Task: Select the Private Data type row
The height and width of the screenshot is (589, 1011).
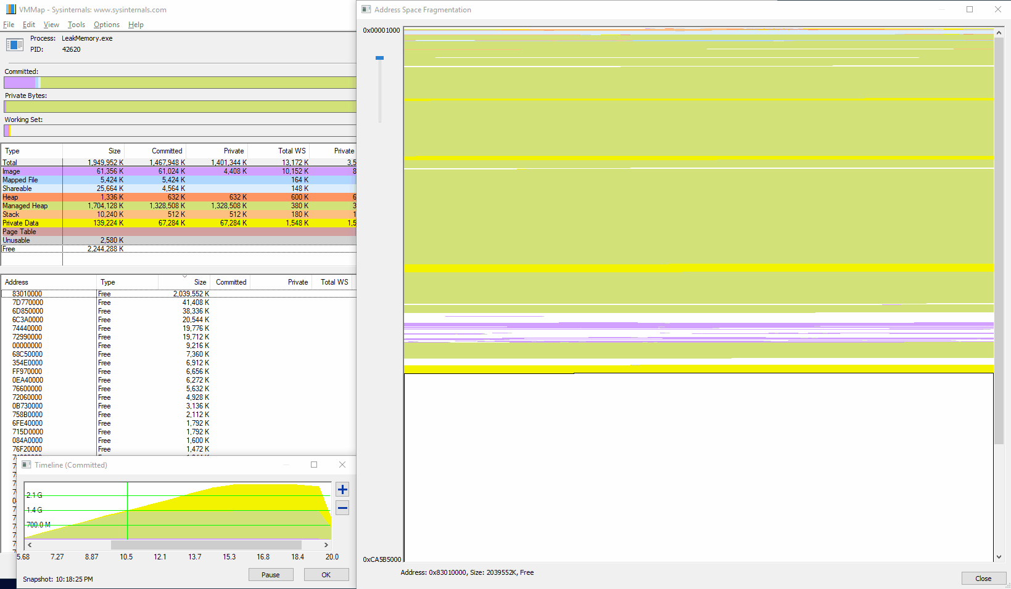Action: (x=20, y=223)
